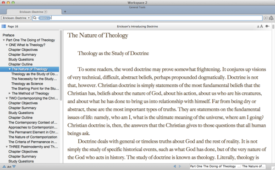Image resolution: width=275 pixels, height=170 pixels.
Task: Expand The Method of Theology section
Action: pos(10,93)
